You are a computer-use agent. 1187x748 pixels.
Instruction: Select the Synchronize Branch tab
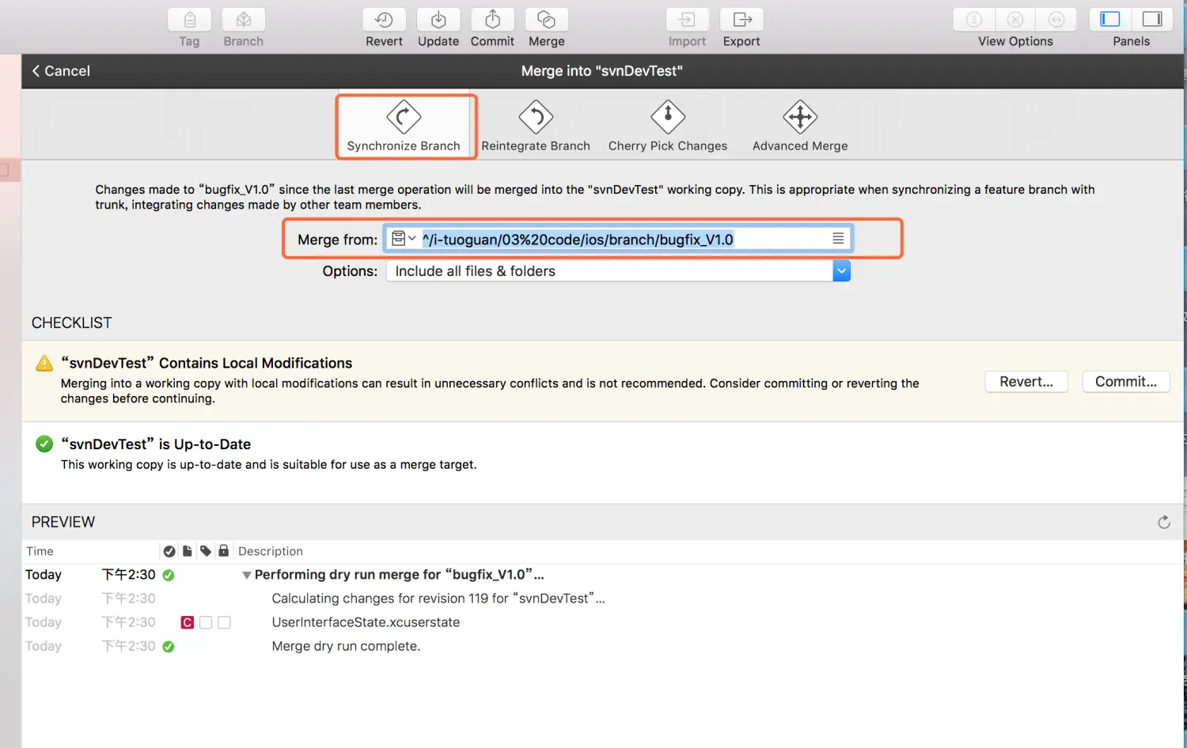point(404,127)
